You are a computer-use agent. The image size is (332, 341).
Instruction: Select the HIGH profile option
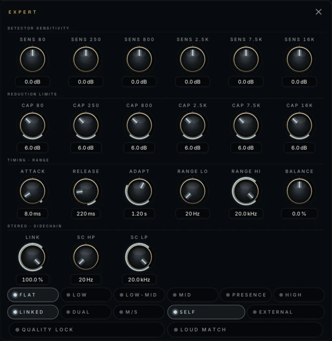coord(299,295)
